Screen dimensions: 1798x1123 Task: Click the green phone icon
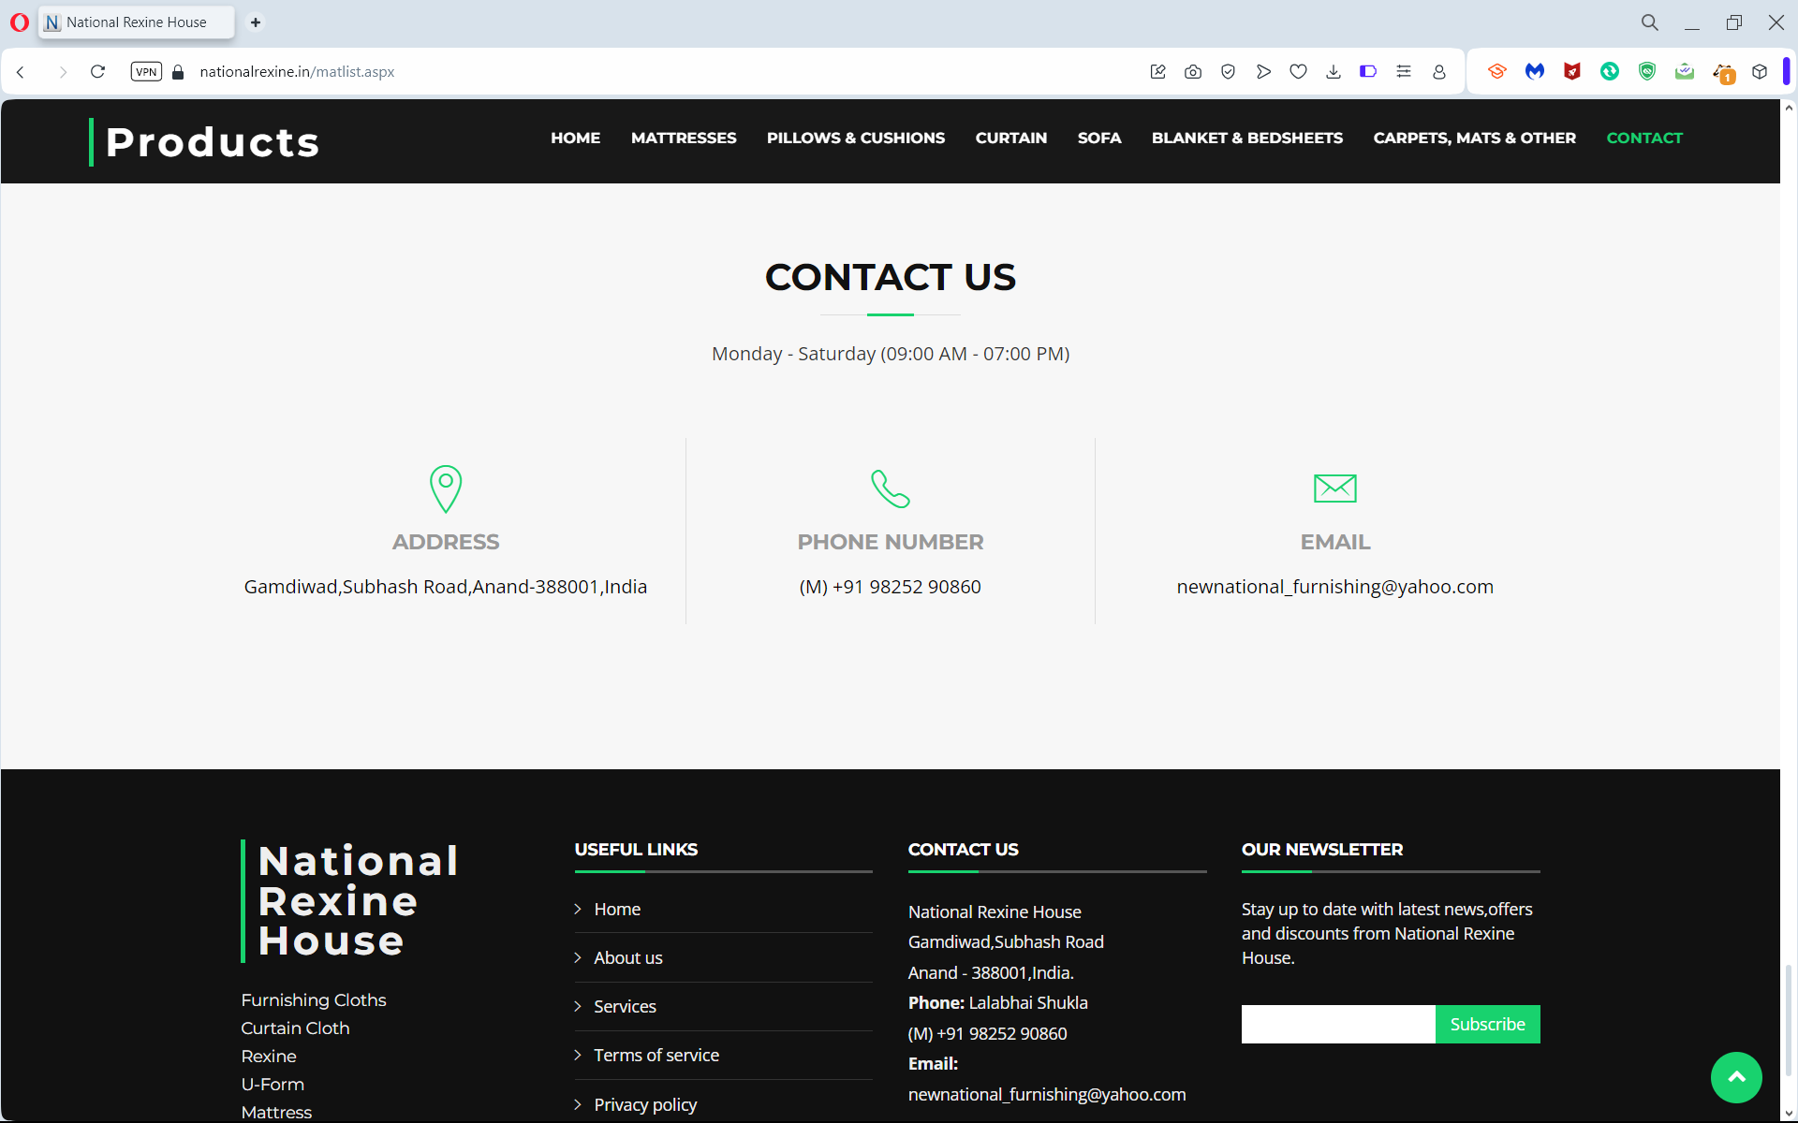[x=891, y=489]
